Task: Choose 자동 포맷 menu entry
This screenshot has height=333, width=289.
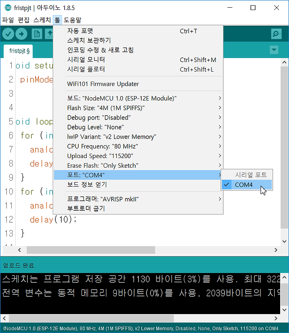Action: pyautogui.click(x=138, y=31)
